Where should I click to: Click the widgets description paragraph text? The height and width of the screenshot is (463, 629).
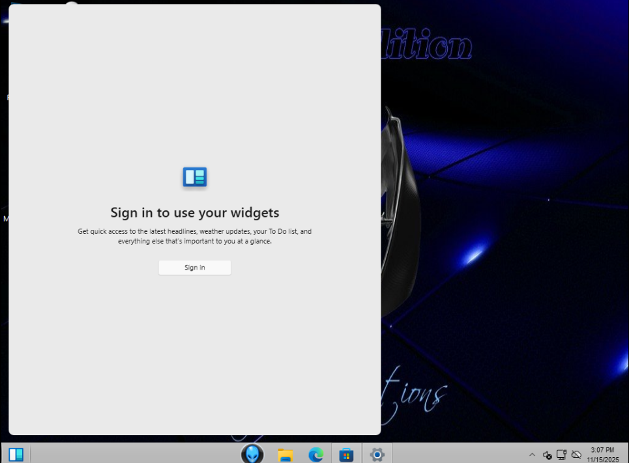pos(194,236)
